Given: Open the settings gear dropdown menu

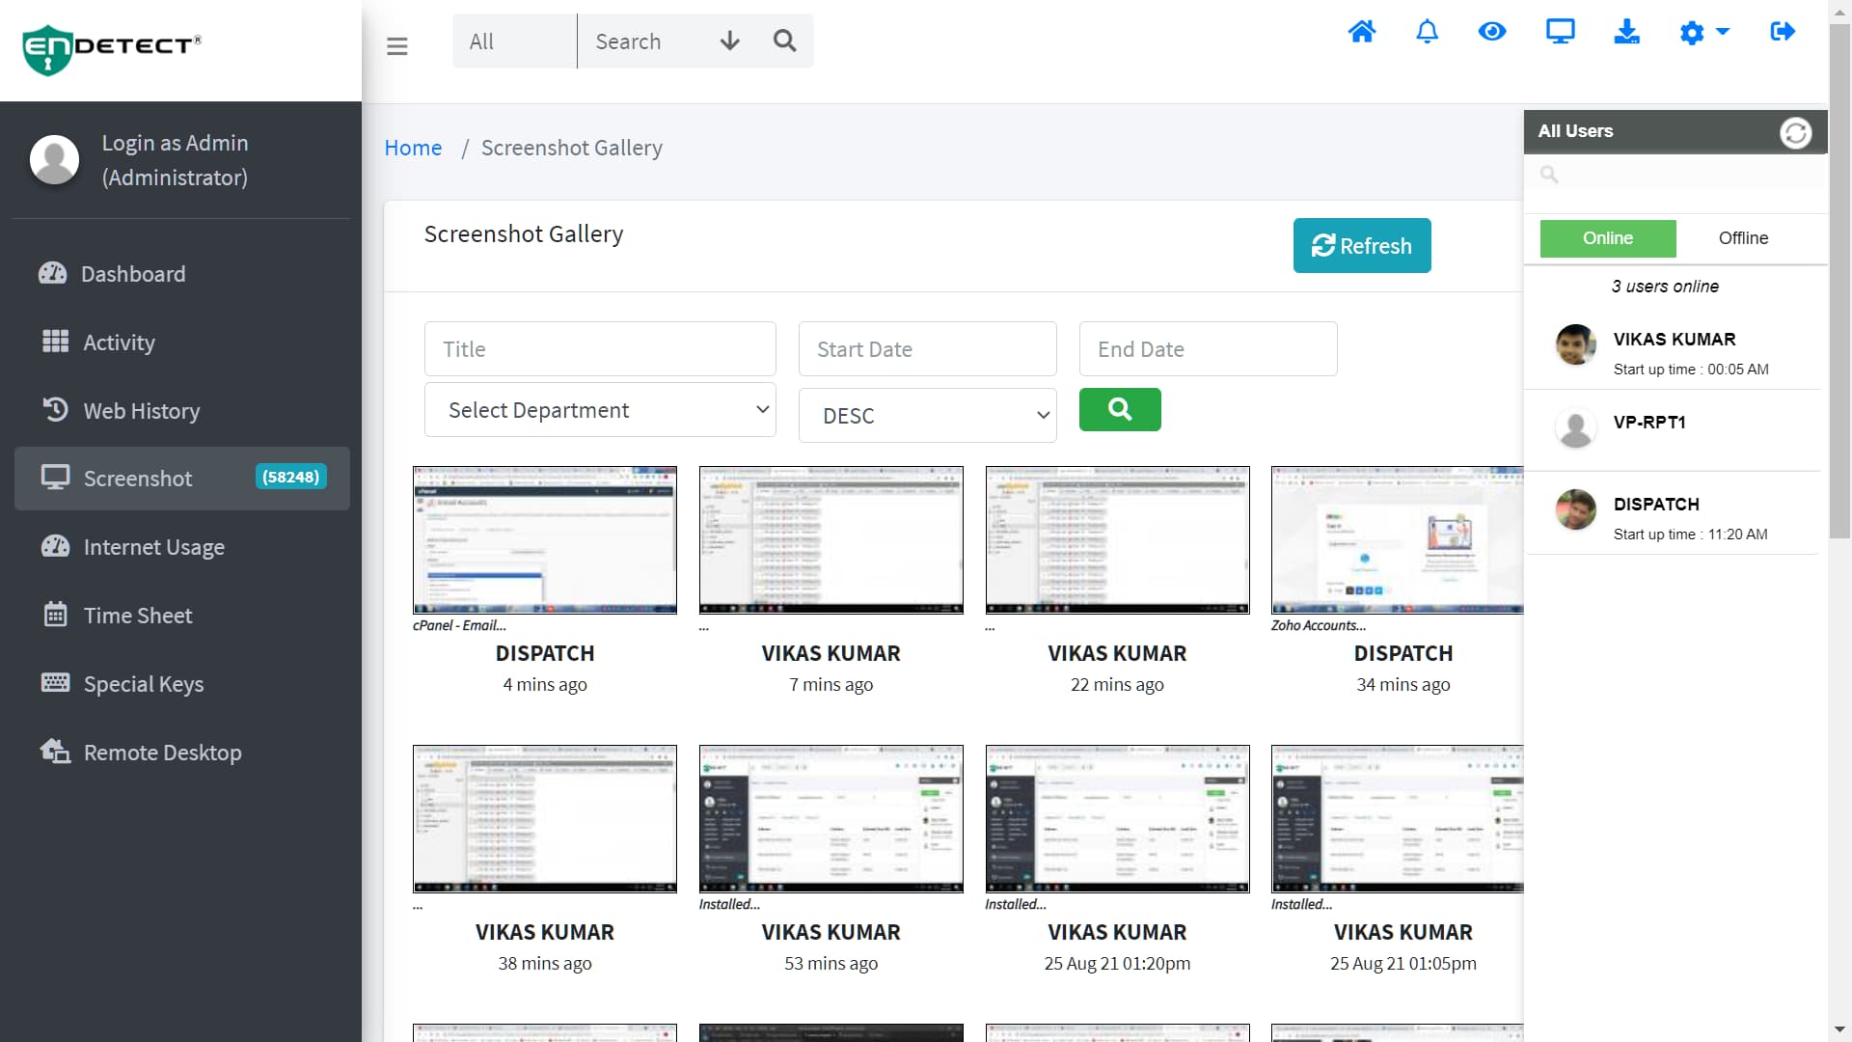Looking at the screenshot, I should 1703,32.
